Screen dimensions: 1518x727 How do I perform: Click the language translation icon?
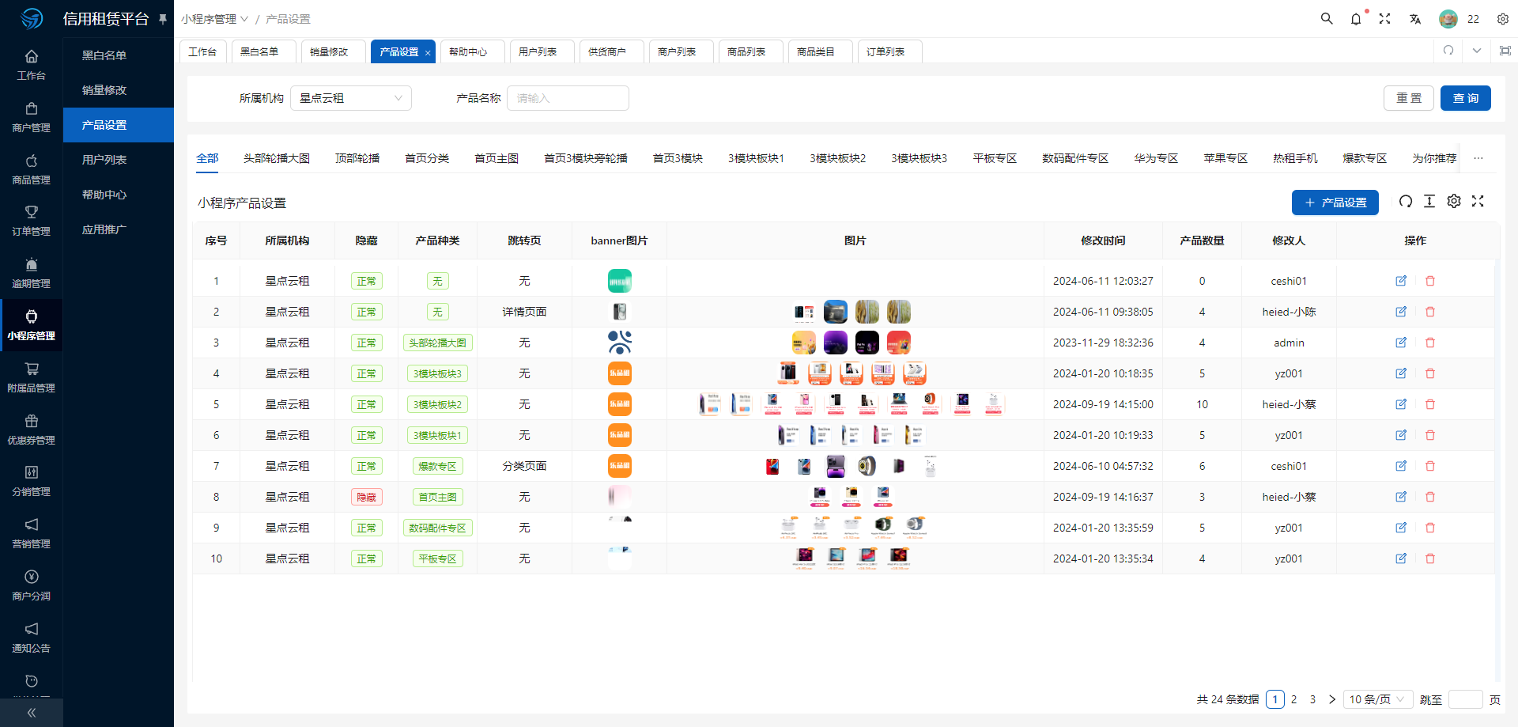[1414, 19]
